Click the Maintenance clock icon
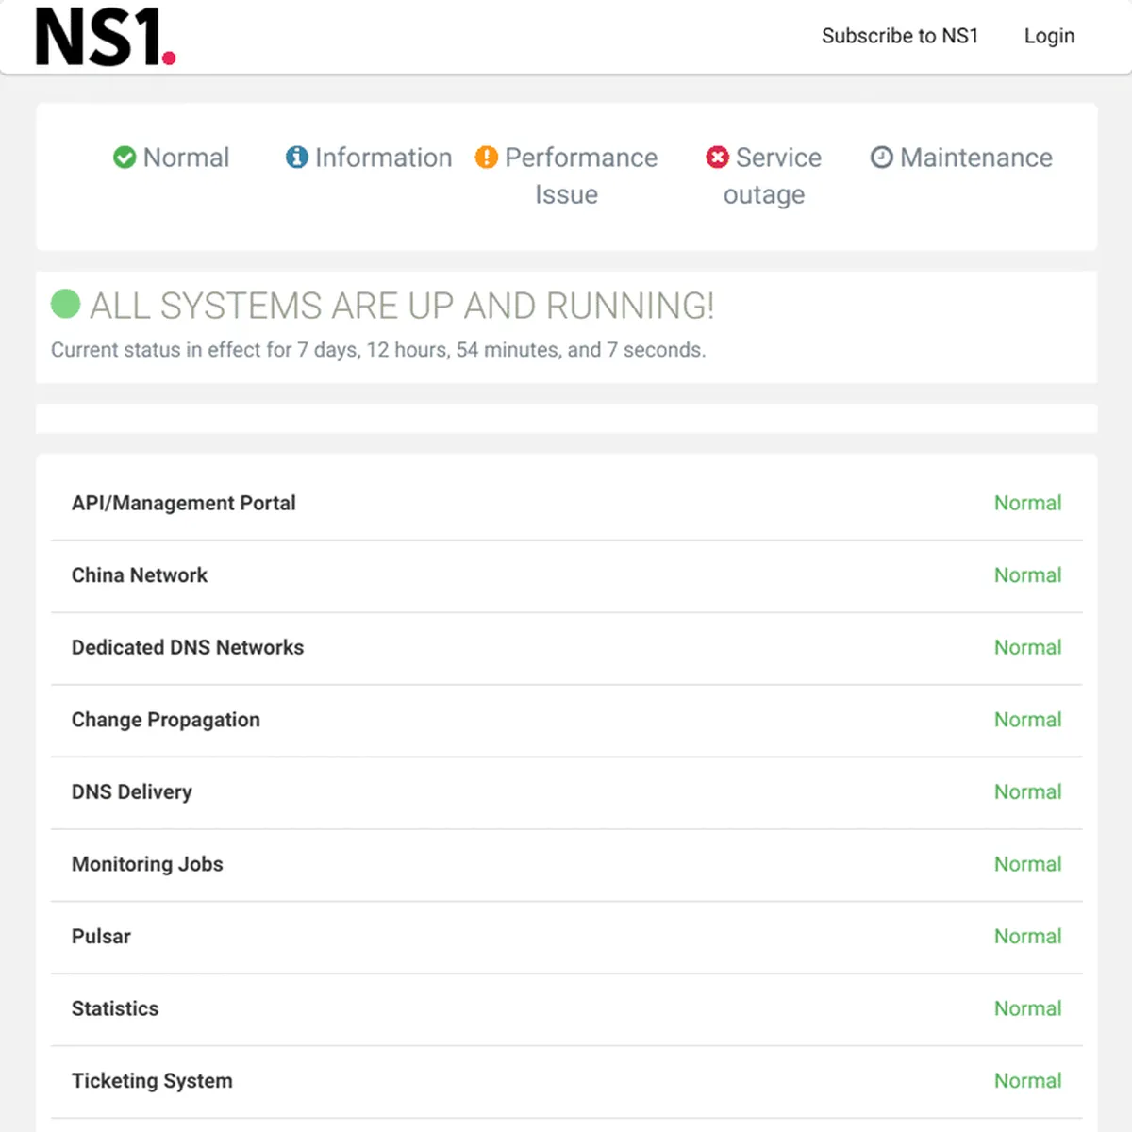1132x1132 pixels. pos(881,158)
